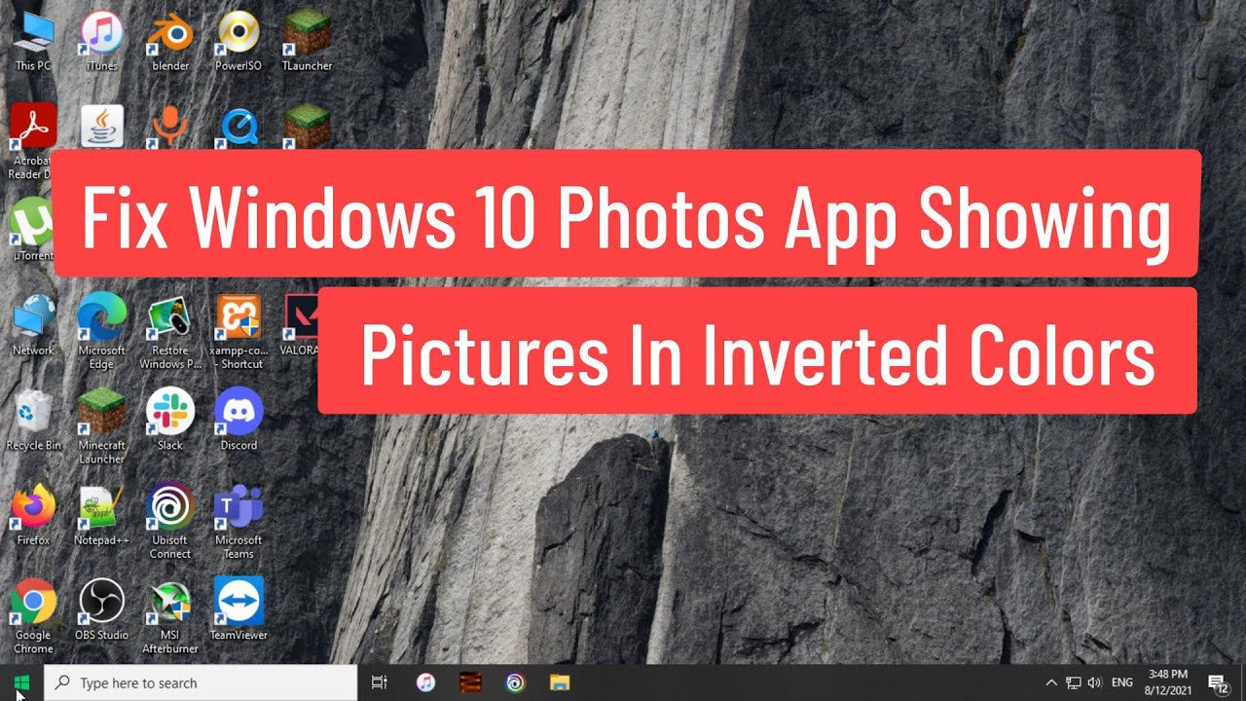Open the rainbow swirl taskbar app
Image resolution: width=1246 pixels, height=701 pixels.
[516, 683]
